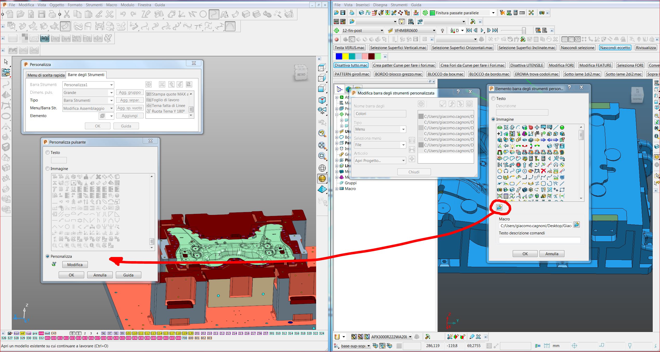Expand the Macro tree node

tap(337, 189)
